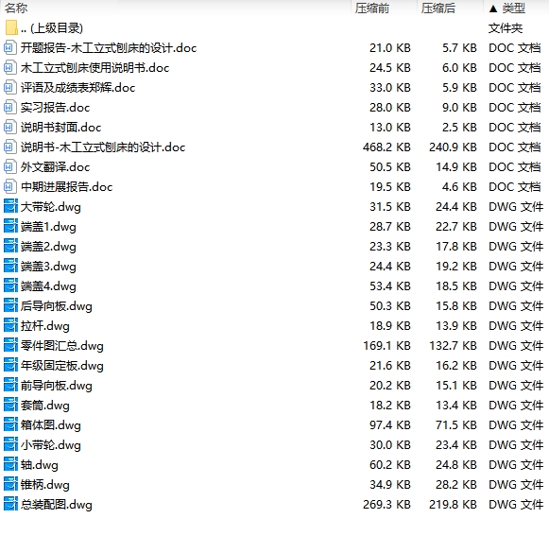Select file name 端盖3.dwg
This screenshot has height=536, width=549.
click(x=48, y=267)
